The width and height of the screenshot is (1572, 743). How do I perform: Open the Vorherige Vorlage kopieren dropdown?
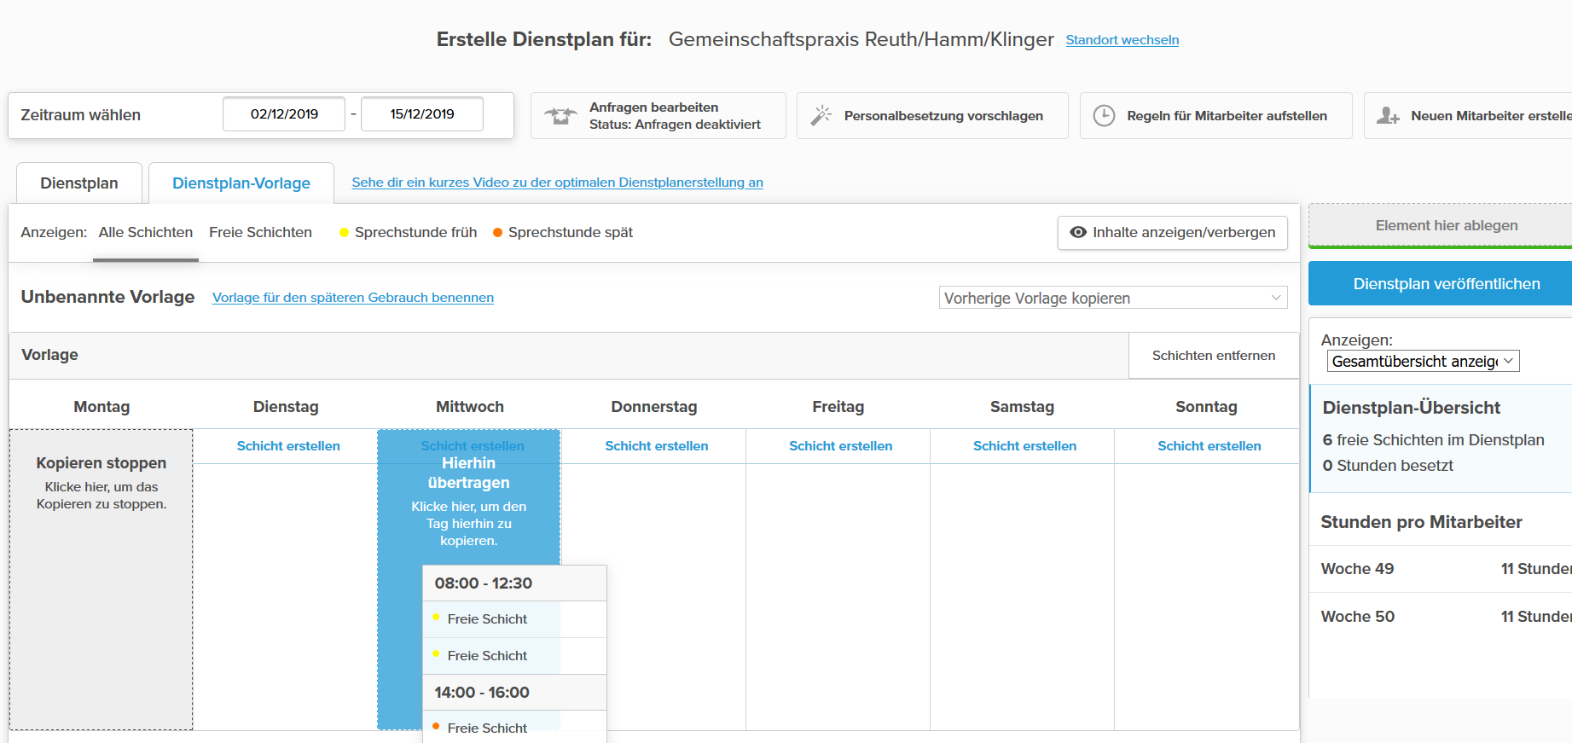tap(1112, 298)
